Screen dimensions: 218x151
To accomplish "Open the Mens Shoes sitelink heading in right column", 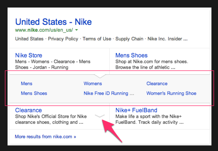I will (131, 55).
